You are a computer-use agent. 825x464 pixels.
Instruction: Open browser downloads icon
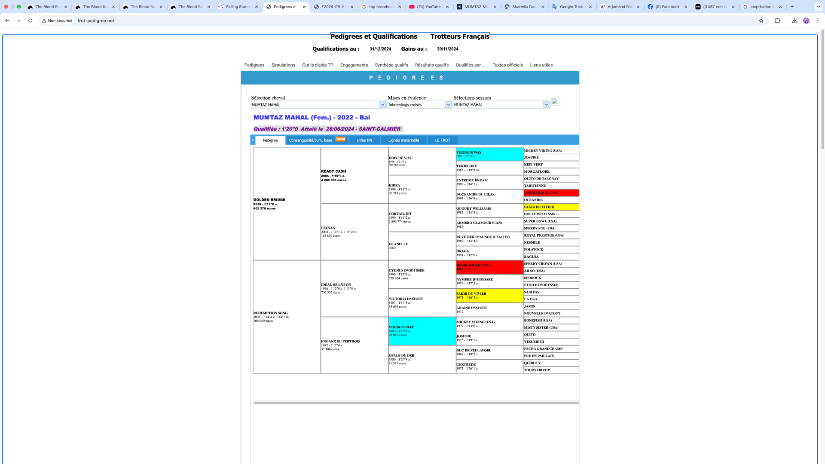point(794,21)
